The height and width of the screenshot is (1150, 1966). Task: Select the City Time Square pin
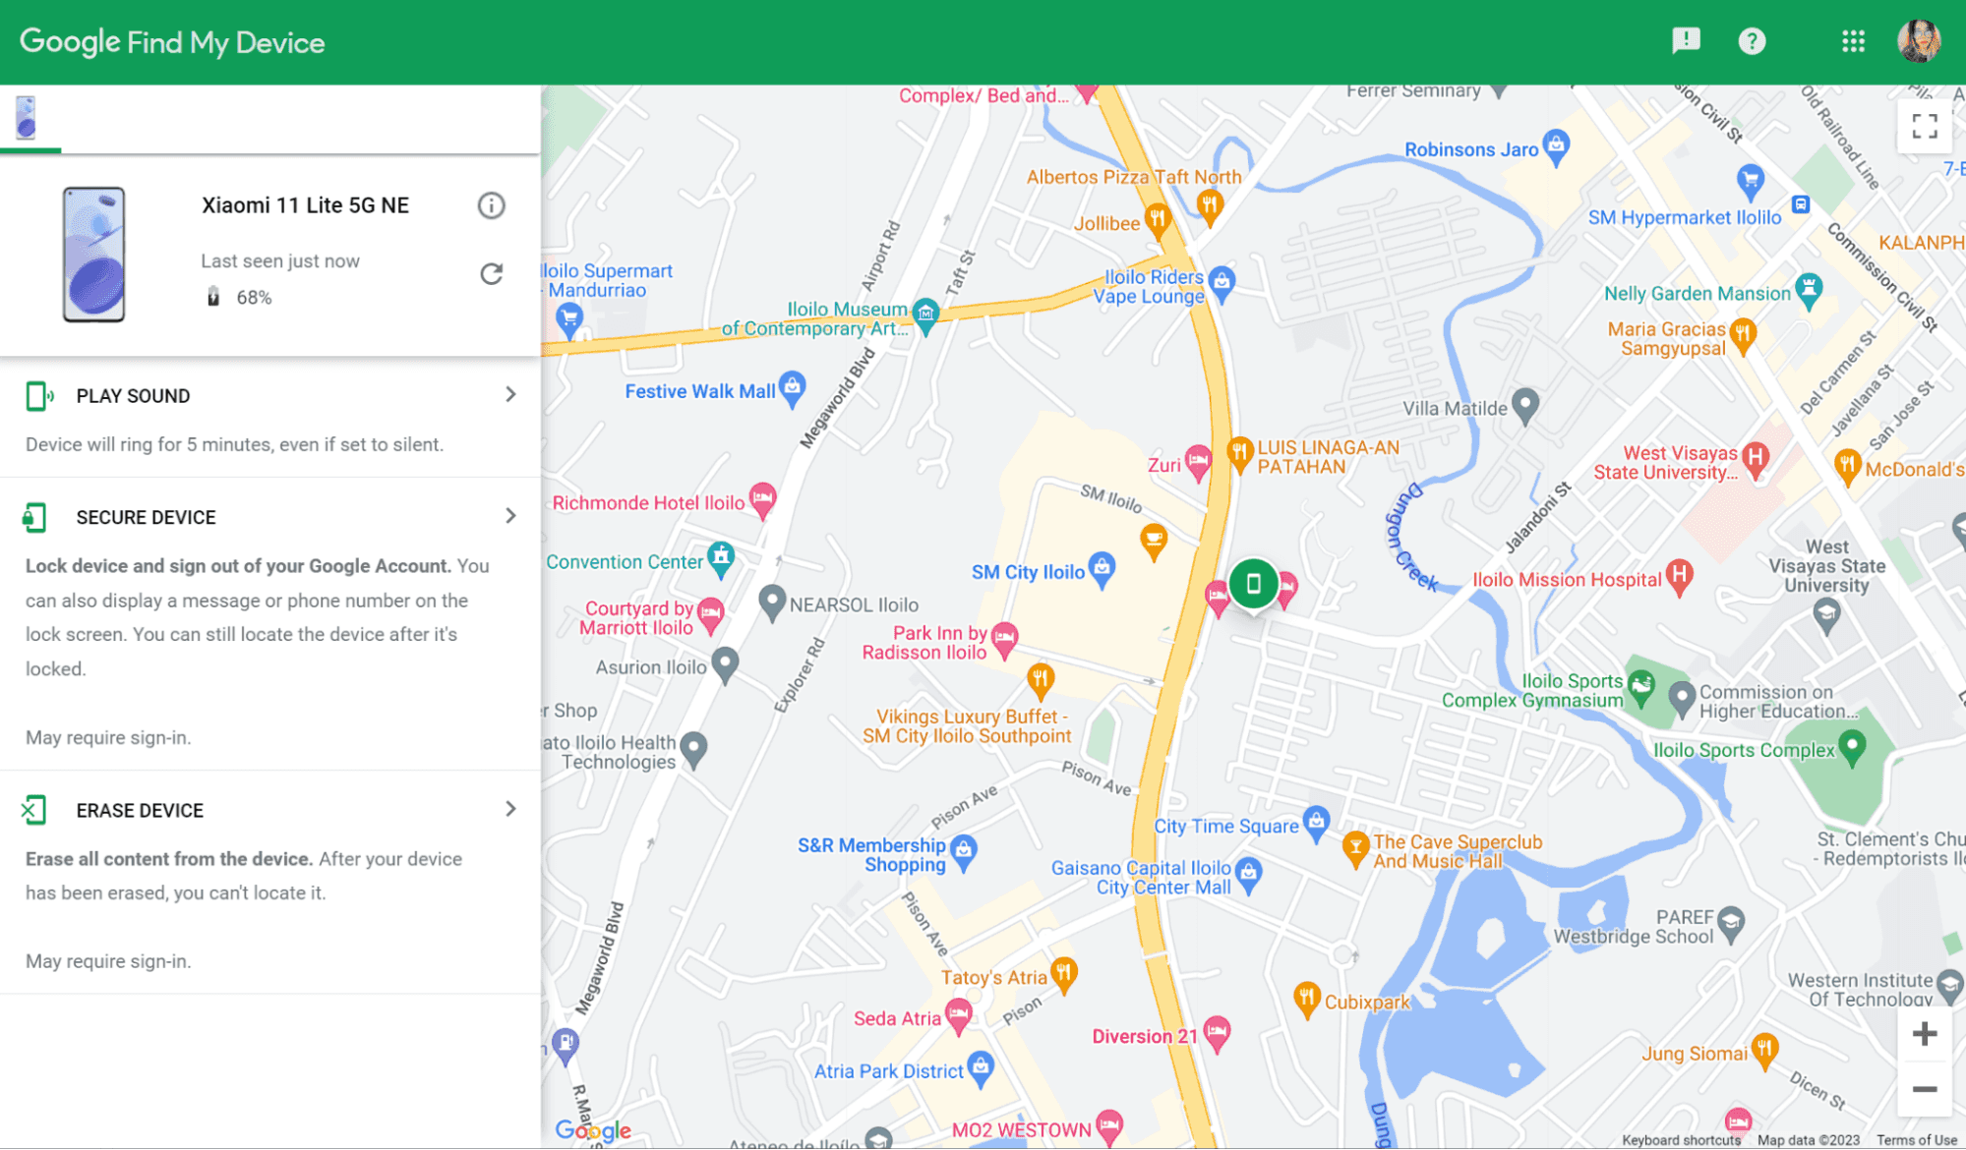click(x=1316, y=824)
